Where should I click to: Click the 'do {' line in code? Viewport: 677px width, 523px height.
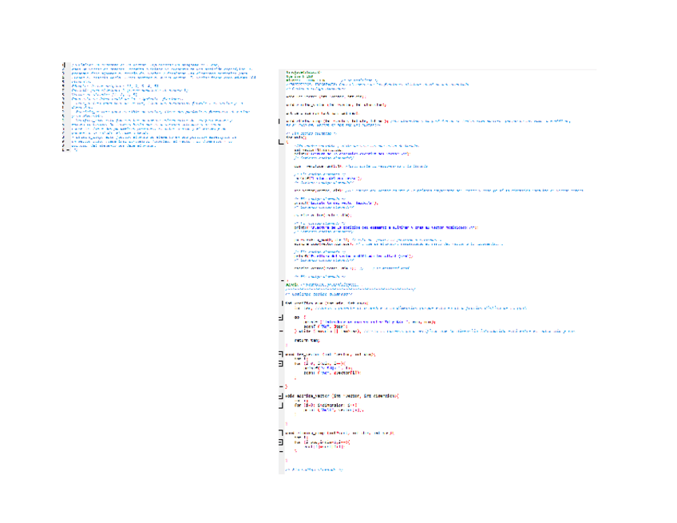pyautogui.click(x=297, y=317)
